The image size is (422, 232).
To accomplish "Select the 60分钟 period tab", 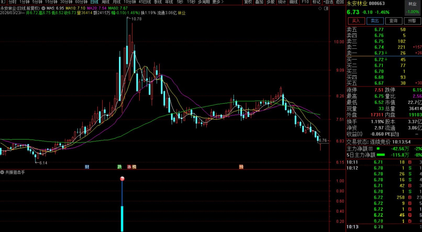I will coord(81,2).
